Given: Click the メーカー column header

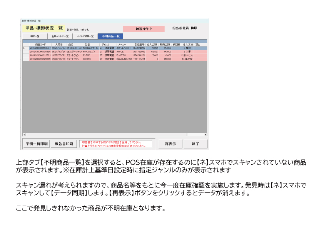Looking at the screenshot, I should pos(122,45).
